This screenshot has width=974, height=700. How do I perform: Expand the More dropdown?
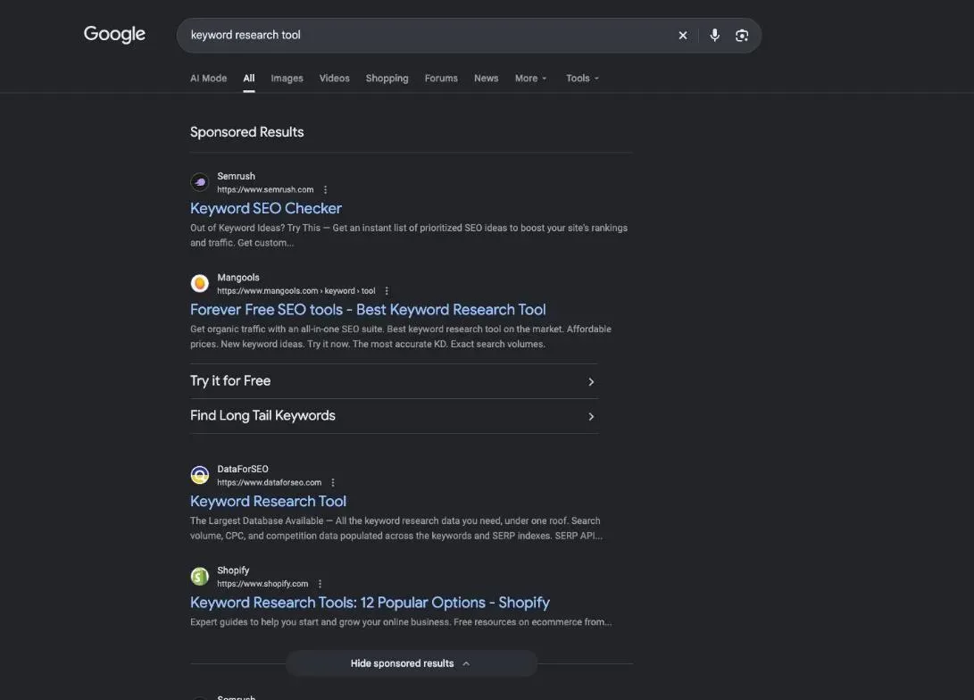point(530,79)
